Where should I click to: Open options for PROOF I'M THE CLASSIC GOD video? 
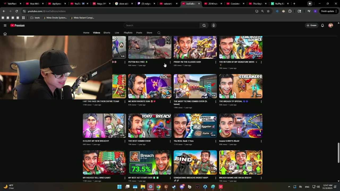pos(216,62)
